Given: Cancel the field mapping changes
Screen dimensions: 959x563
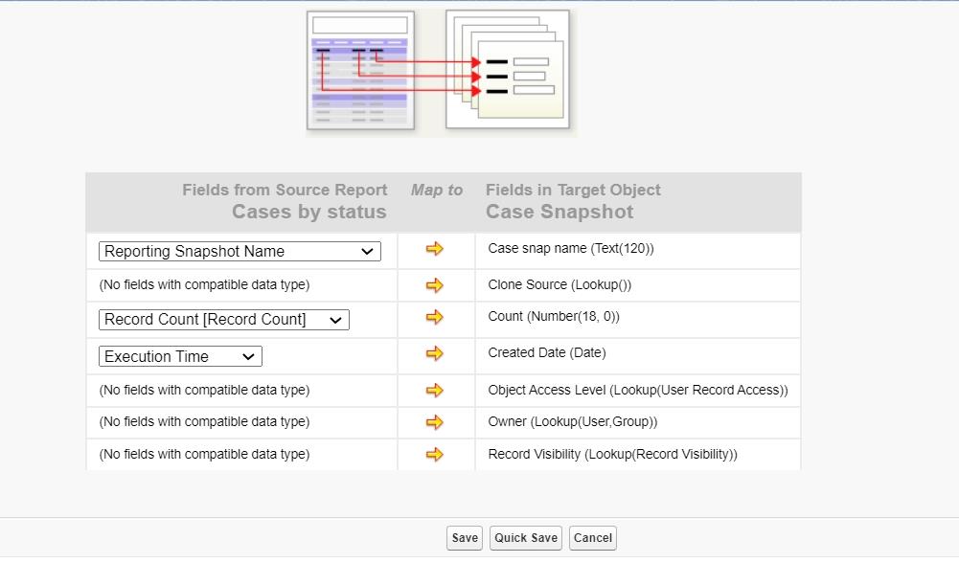Looking at the screenshot, I should (x=592, y=538).
